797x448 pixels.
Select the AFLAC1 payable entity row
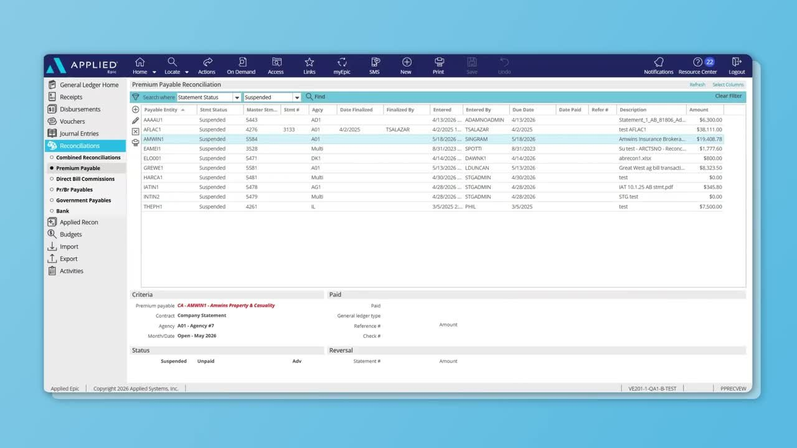[x=433, y=129]
